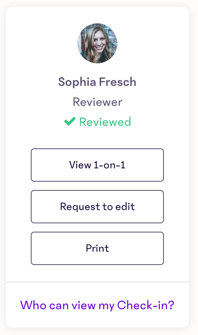Click the Sophia Fresch name heading
198x335 pixels.
click(x=97, y=82)
